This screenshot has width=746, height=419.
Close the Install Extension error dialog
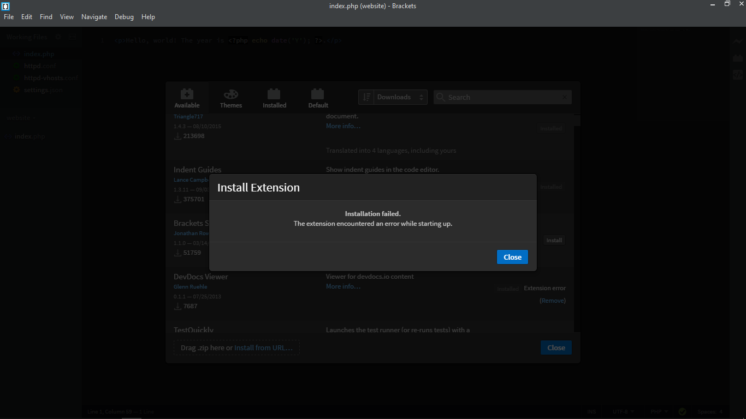pos(512,257)
